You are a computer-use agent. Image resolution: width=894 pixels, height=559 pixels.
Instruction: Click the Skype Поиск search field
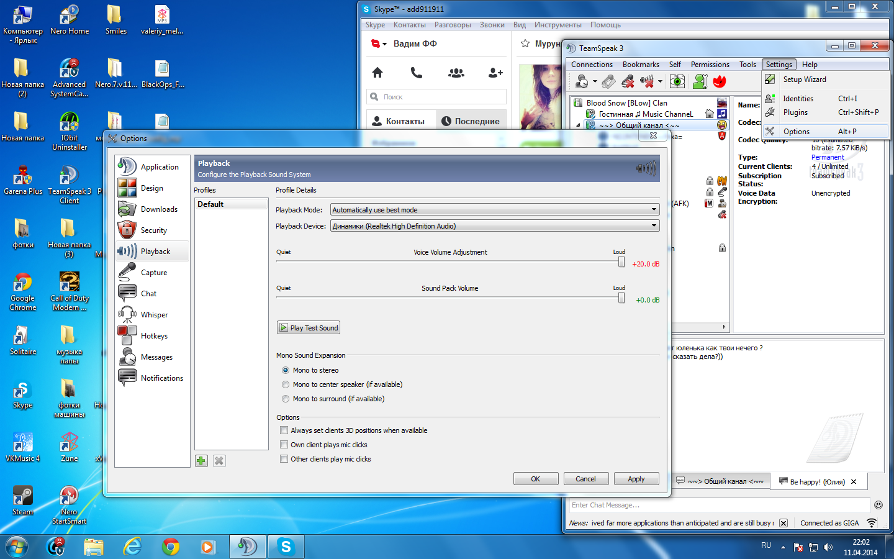point(436,97)
